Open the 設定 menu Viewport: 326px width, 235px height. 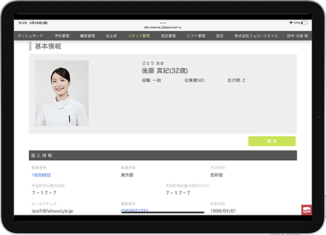pos(220,36)
